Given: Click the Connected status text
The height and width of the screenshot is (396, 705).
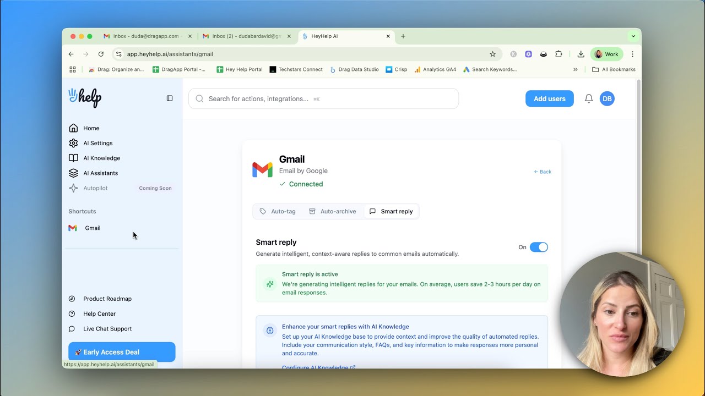Looking at the screenshot, I should tap(306, 184).
